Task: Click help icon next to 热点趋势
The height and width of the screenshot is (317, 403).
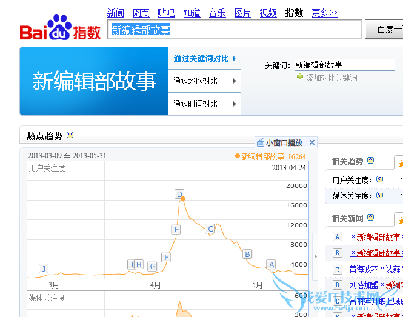Action: (x=70, y=135)
